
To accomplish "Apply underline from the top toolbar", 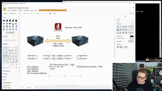I will click(x=36, y=13).
